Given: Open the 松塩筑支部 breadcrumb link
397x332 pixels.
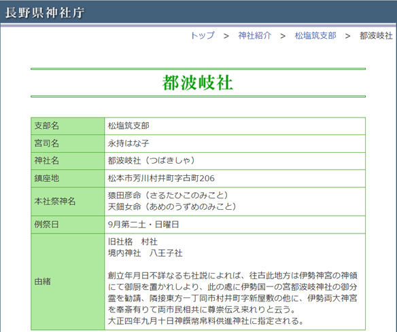Looking at the screenshot, I should (315, 36).
